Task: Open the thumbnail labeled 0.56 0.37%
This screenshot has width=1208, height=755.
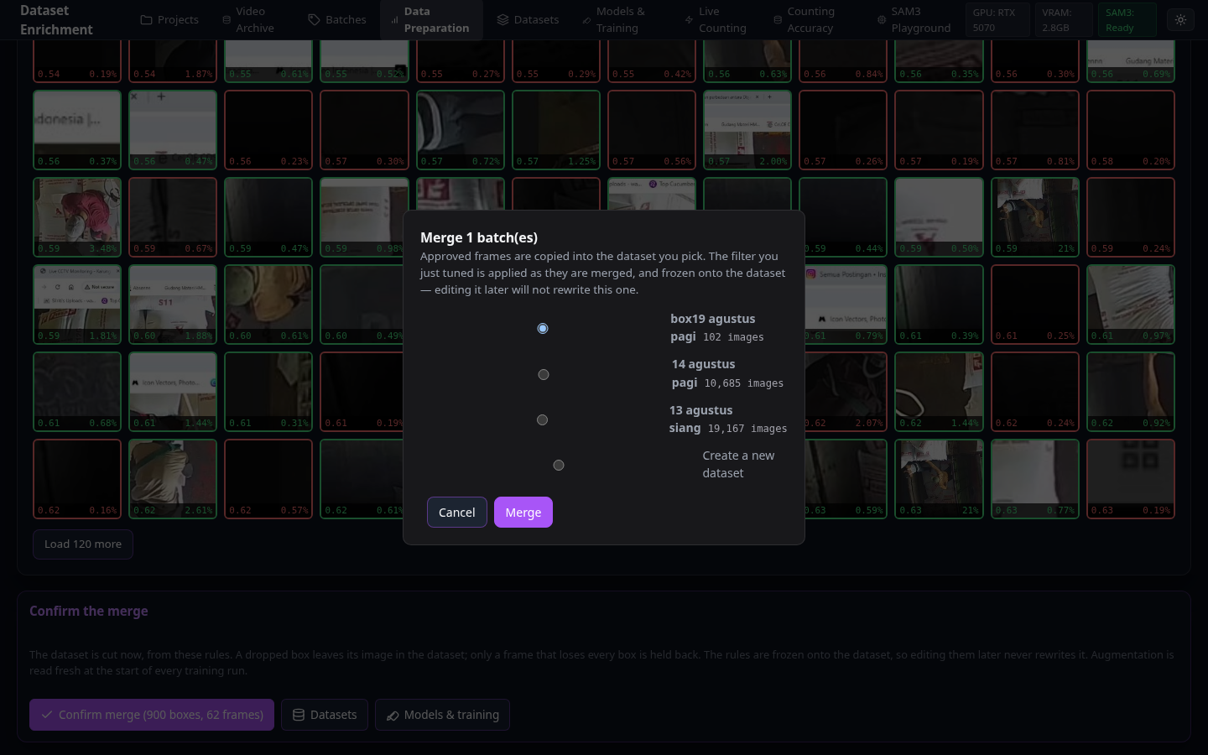Action: pos(77,130)
